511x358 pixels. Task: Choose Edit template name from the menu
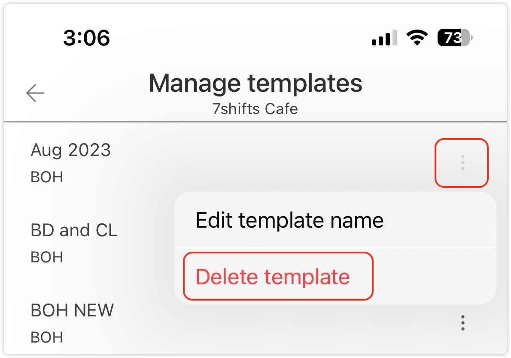point(289,220)
